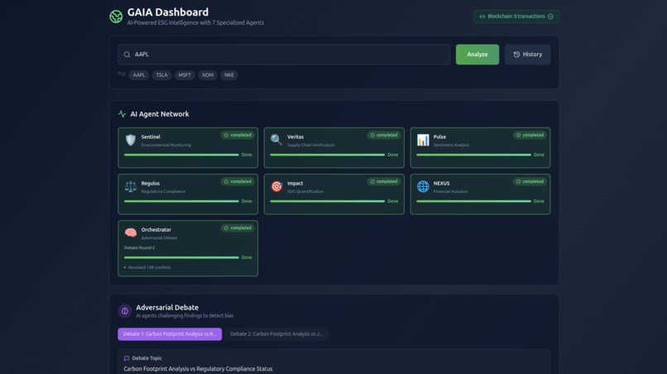Click the Analyze button
Viewport: 667px width, 374px height.
tap(477, 55)
